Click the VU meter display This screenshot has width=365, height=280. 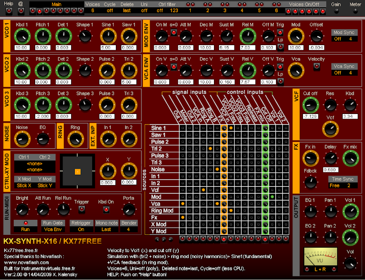tap(321, 257)
